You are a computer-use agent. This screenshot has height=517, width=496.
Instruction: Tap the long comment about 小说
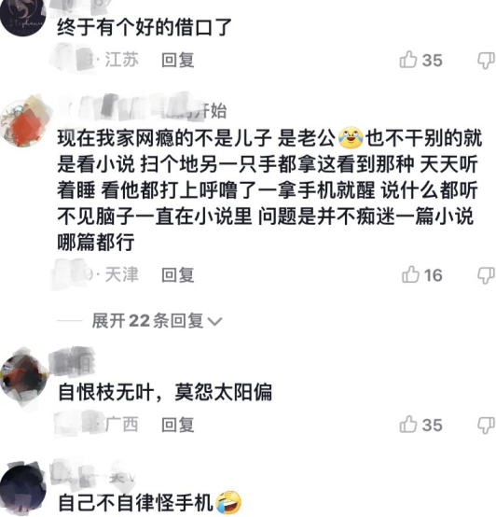point(269,190)
